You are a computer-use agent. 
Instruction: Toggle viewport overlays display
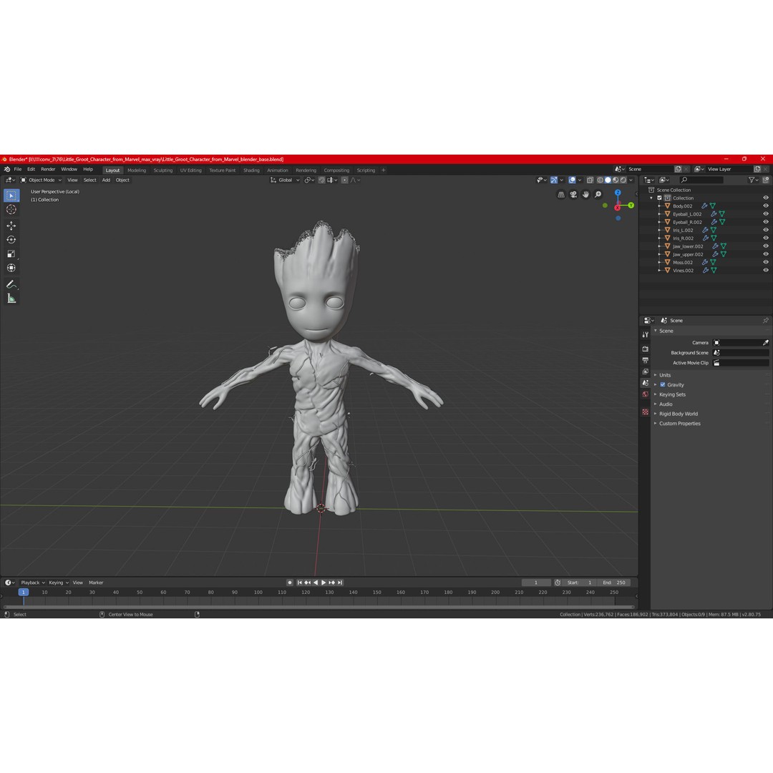point(572,180)
